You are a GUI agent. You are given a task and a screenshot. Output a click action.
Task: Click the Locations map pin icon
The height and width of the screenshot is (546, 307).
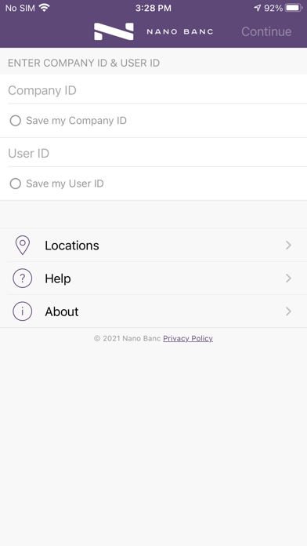point(23,245)
